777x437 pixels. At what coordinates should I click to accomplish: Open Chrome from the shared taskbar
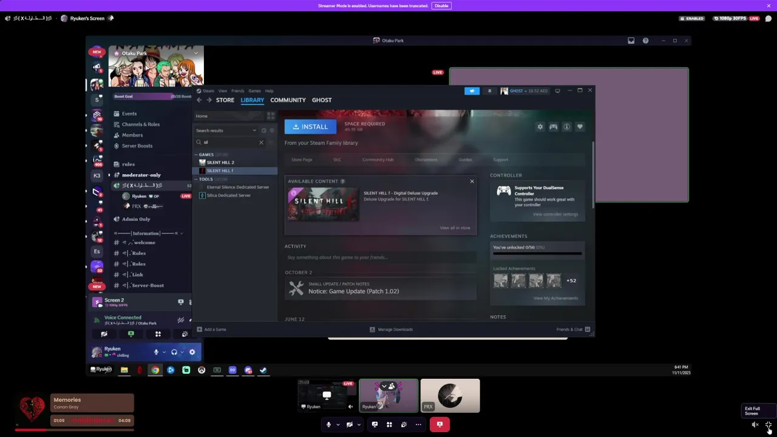pos(155,370)
